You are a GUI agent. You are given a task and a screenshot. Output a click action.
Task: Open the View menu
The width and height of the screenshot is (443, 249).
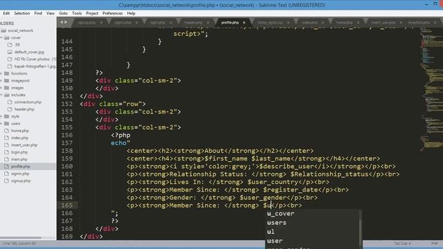(x=51, y=13)
